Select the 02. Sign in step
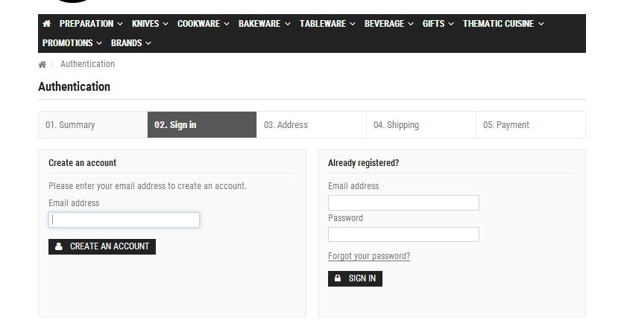The width and height of the screenshot is (627, 332). [202, 125]
